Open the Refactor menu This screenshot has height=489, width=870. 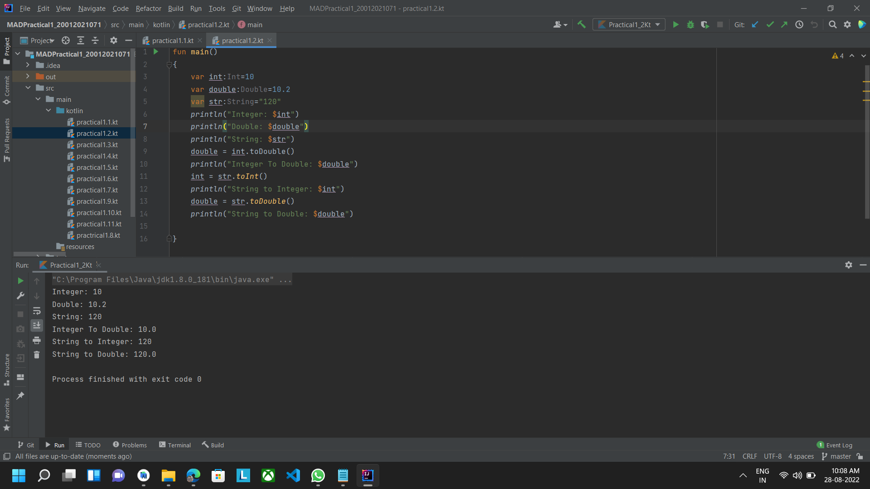point(148,8)
